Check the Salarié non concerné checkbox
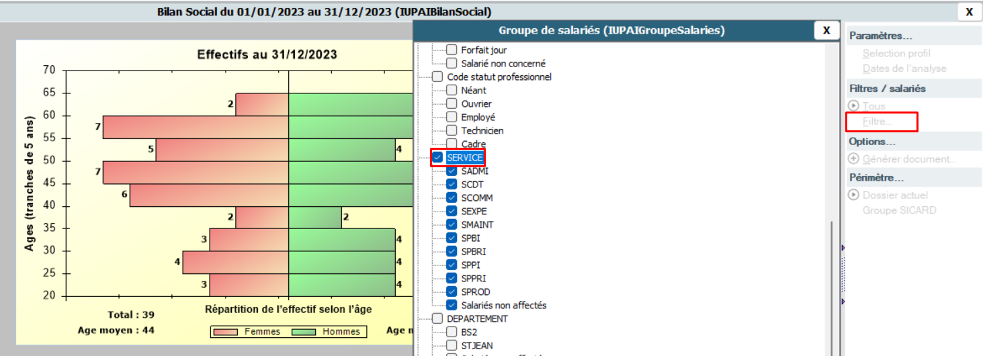Viewport: 983px width, 356px height. point(452,63)
